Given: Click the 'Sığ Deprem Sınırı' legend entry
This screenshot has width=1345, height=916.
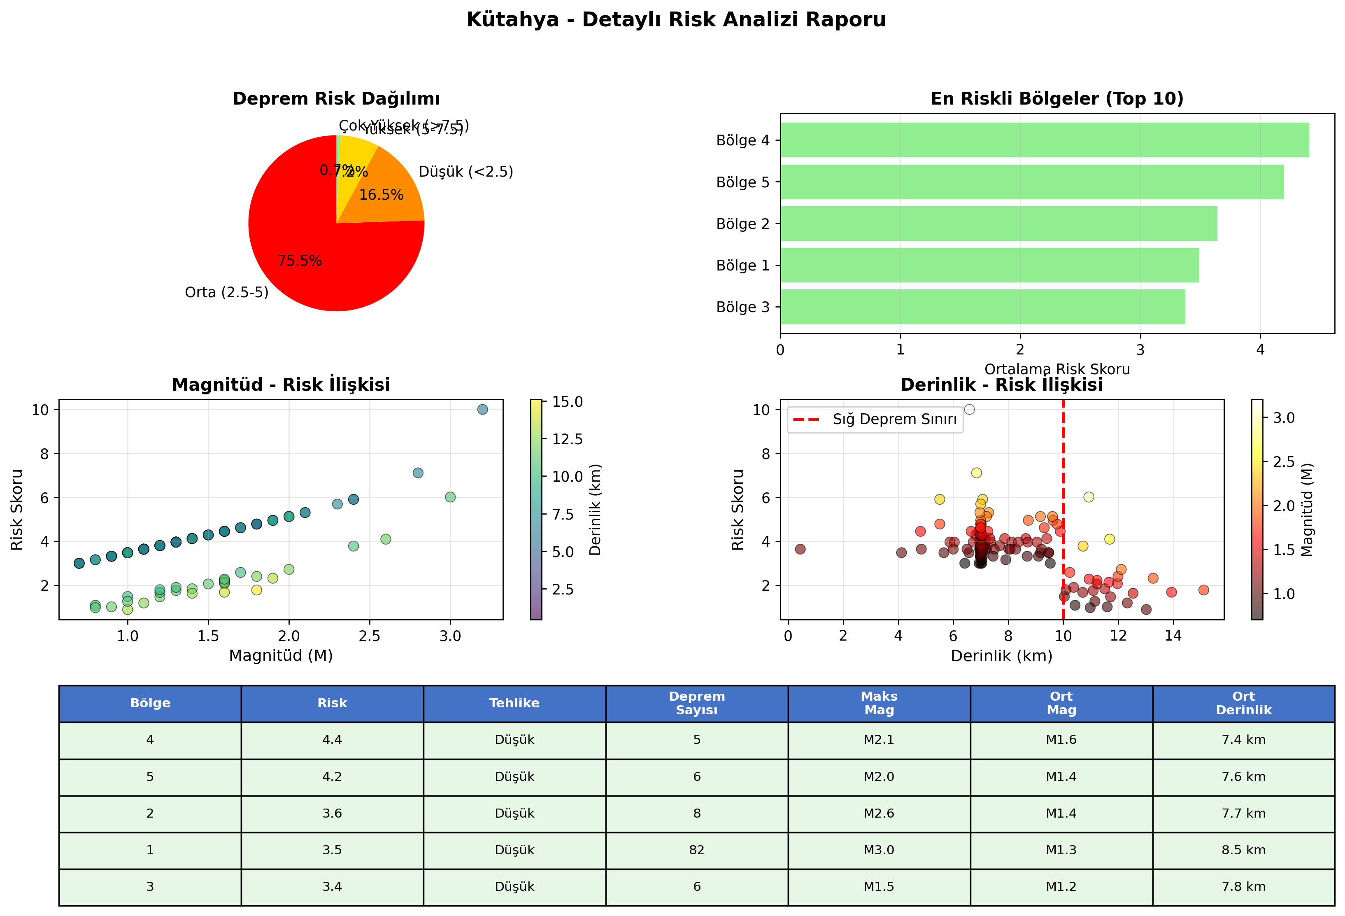Looking at the screenshot, I should coord(875,419).
